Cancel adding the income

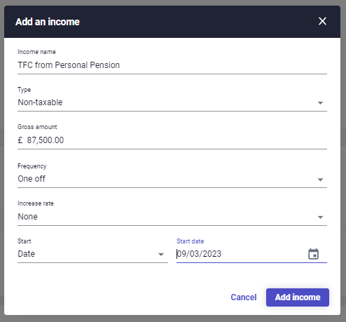[244, 297]
